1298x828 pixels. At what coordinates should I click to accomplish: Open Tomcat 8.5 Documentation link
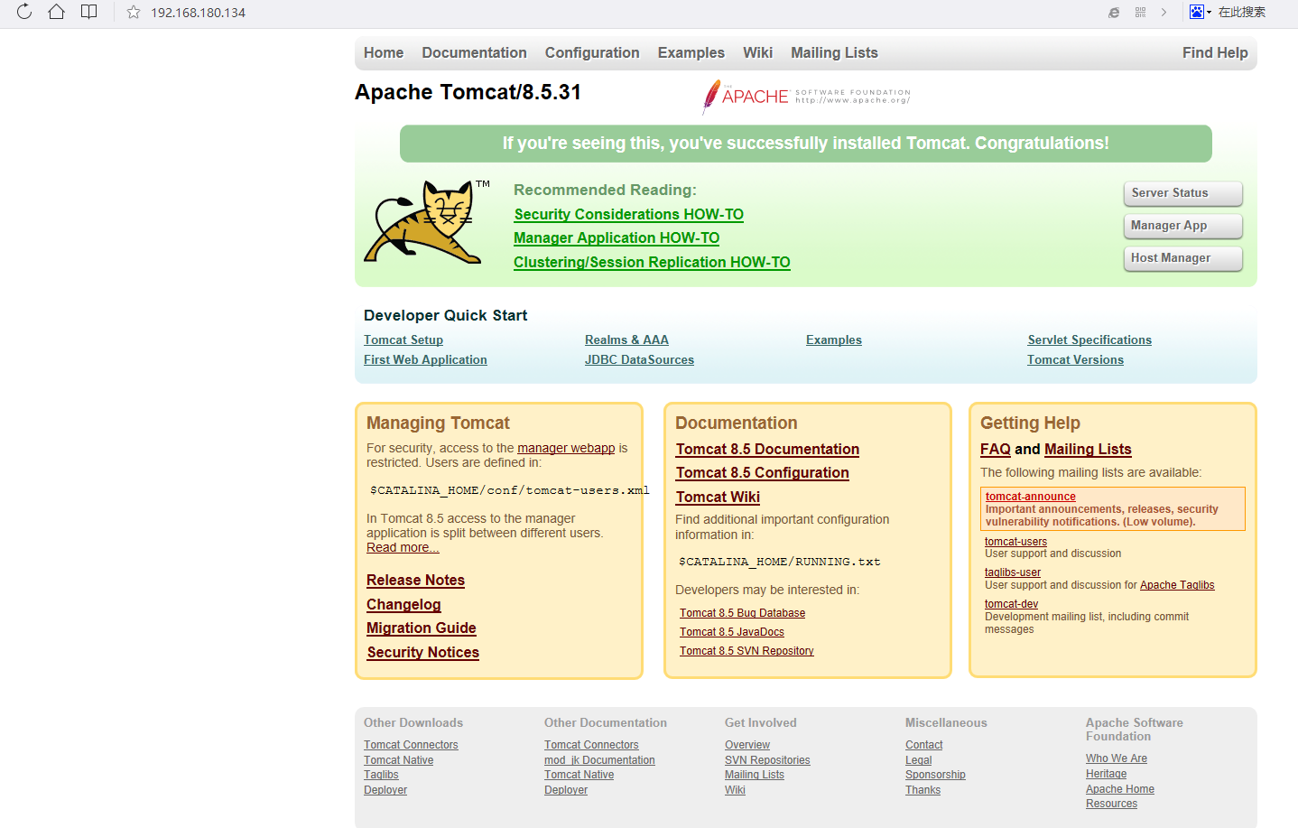(x=767, y=450)
